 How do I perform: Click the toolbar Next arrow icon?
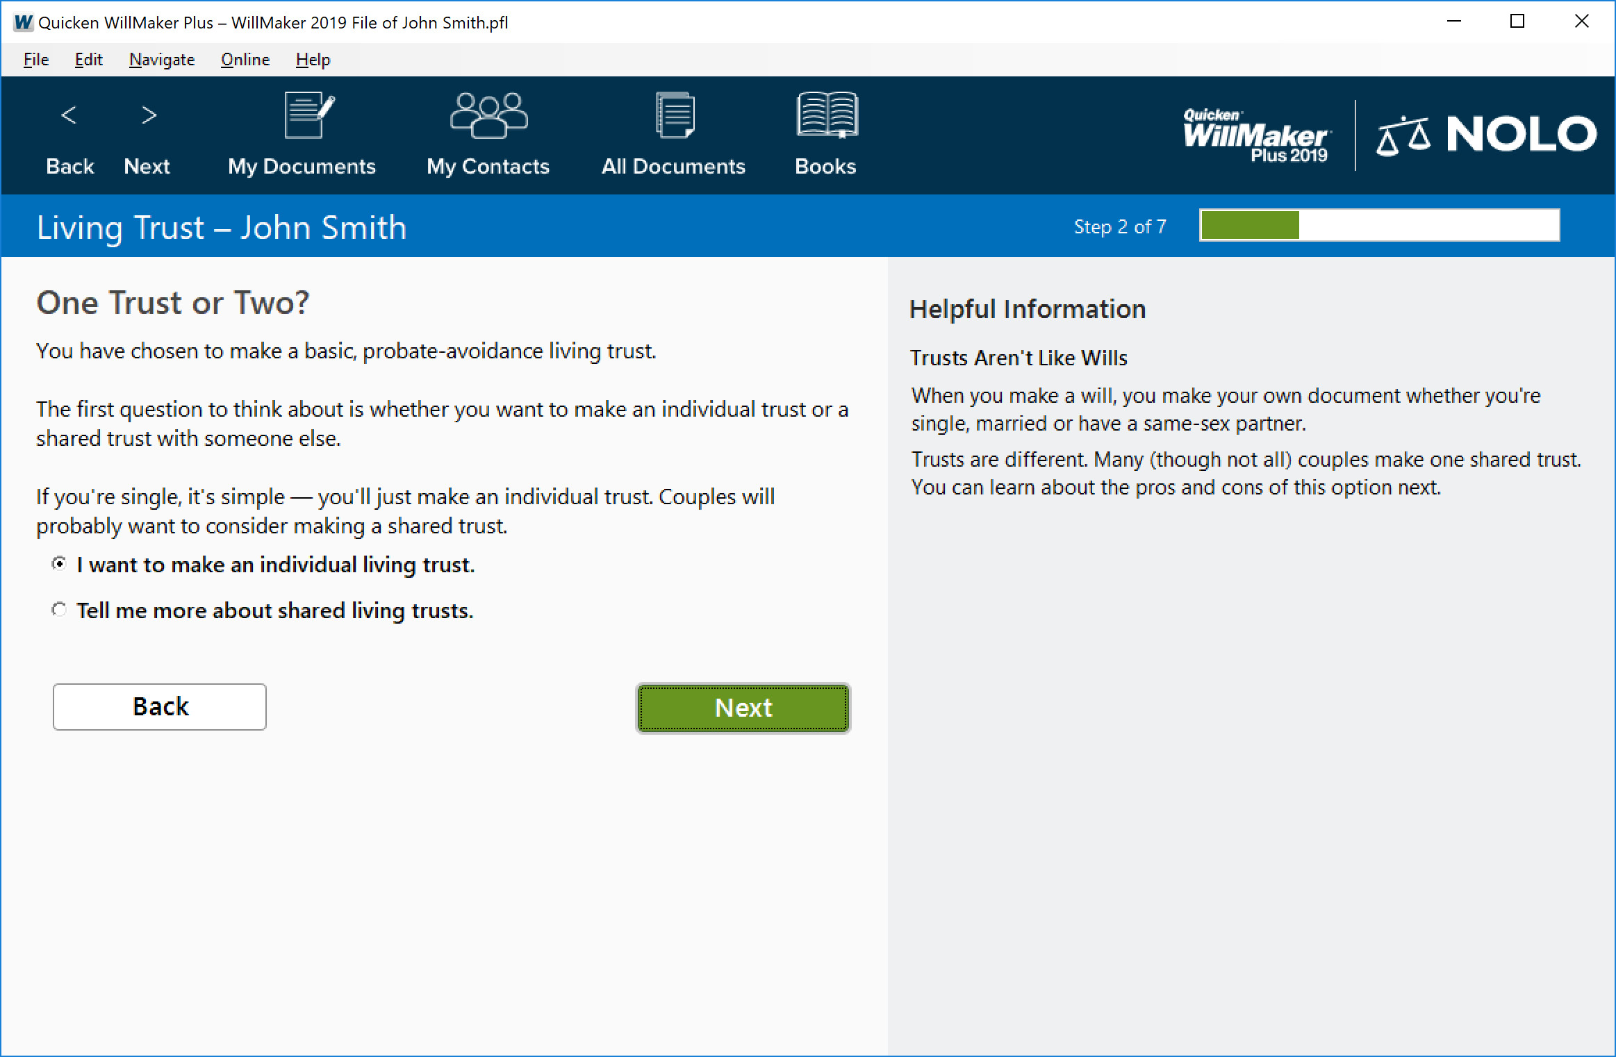(148, 115)
